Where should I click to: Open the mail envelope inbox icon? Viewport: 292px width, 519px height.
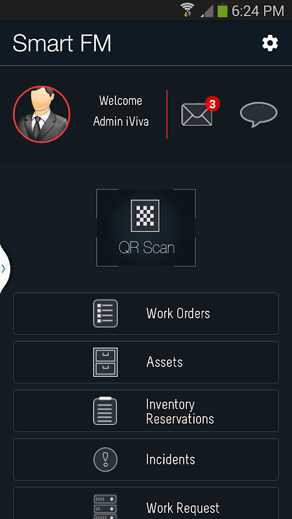click(x=197, y=115)
